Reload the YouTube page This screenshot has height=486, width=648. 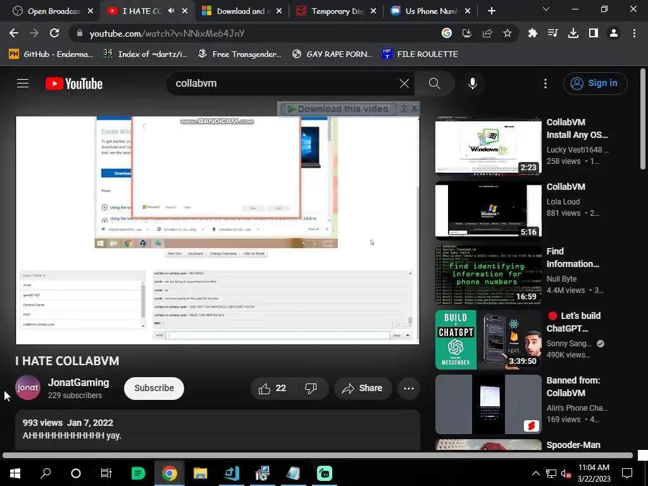click(x=54, y=33)
